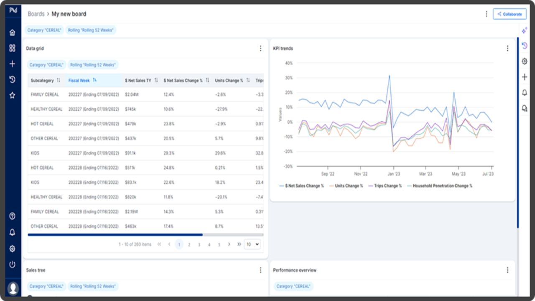
Task: Go to previous page of data grid
Action: [169, 244]
